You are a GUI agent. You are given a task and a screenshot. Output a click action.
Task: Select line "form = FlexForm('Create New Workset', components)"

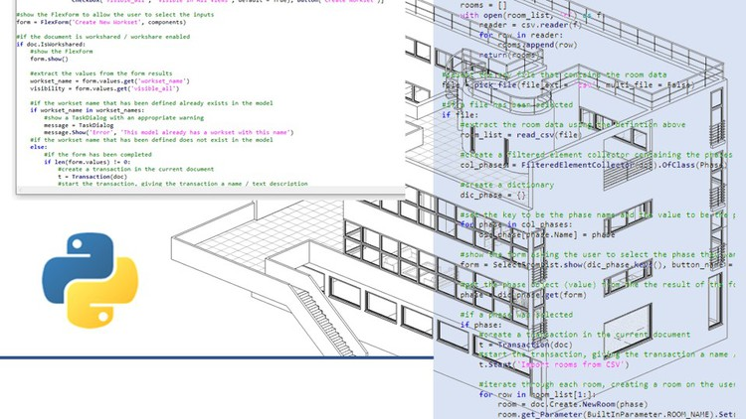100,22
